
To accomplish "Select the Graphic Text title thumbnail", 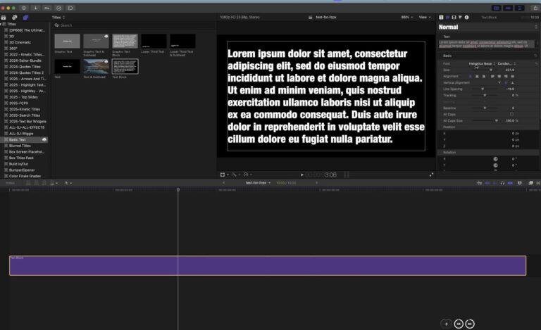I will coord(68,41).
